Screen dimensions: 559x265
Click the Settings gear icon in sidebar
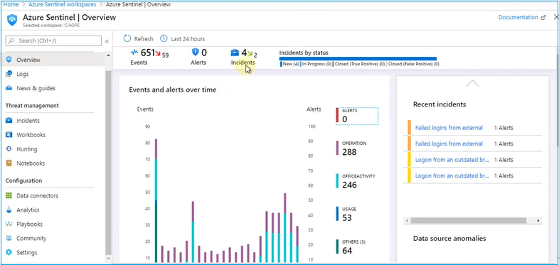pyautogui.click(x=9, y=252)
